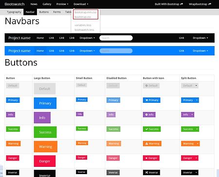This screenshot has height=177, width=219.
Task: Choose bootswatch.less in Download menu
Action: [84, 30]
